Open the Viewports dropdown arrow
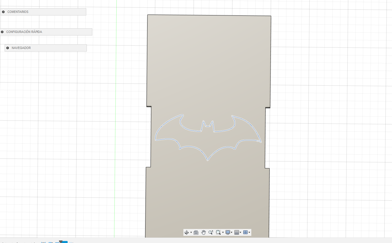This screenshot has height=243, width=392. [249, 232]
